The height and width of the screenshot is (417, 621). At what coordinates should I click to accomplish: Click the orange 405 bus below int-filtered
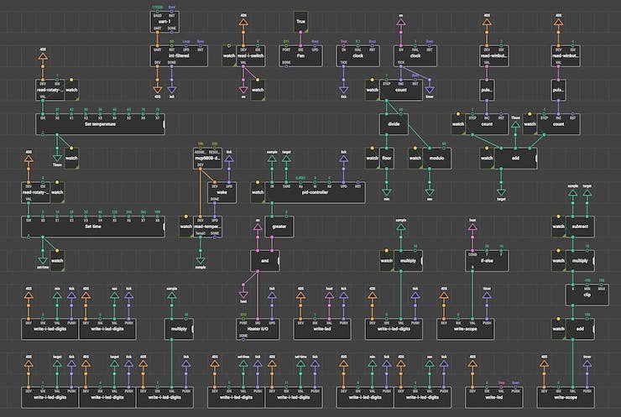158,90
